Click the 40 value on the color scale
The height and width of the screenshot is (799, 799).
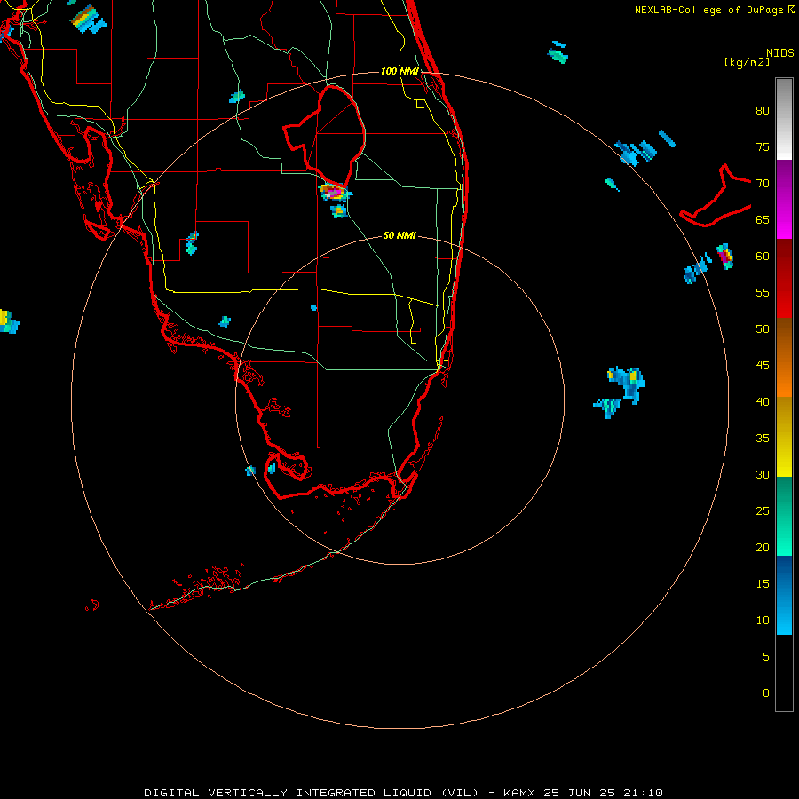(x=763, y=401)
